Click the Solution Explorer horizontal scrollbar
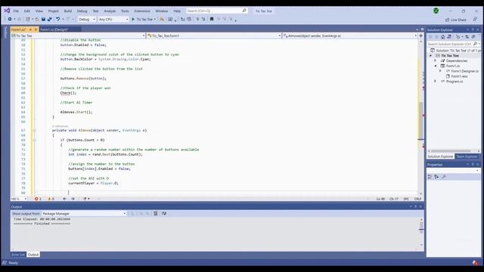This screenshot has height=272, width=484. [451, 151]
